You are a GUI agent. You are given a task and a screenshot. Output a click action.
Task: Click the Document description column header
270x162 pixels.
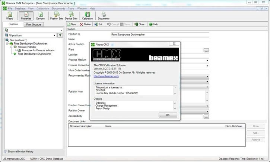[81, 126]
